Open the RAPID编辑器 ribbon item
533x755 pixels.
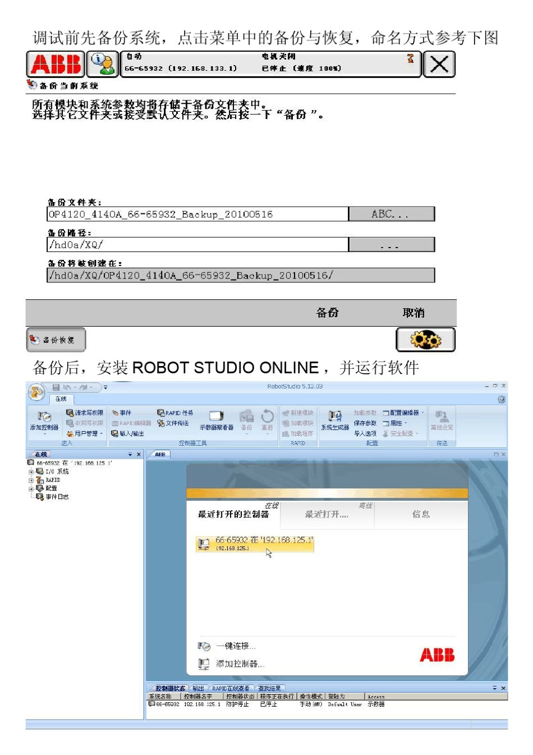132,423
